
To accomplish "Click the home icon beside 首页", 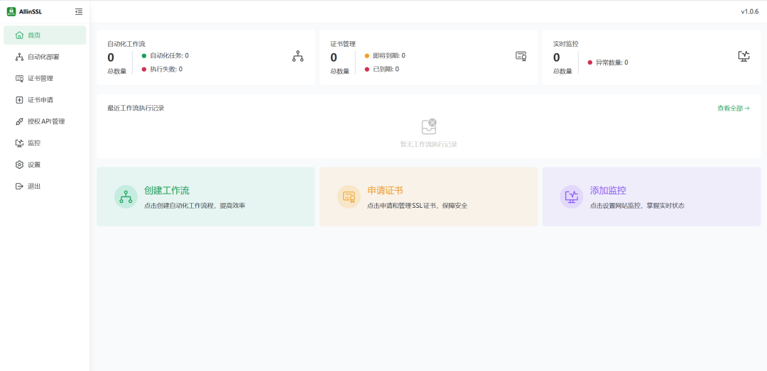I will [x=20, y=35].
